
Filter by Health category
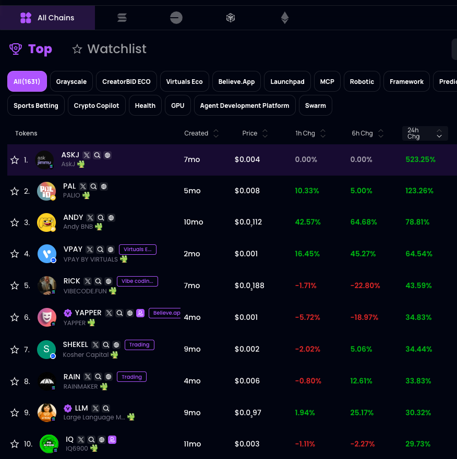(145, 105)
